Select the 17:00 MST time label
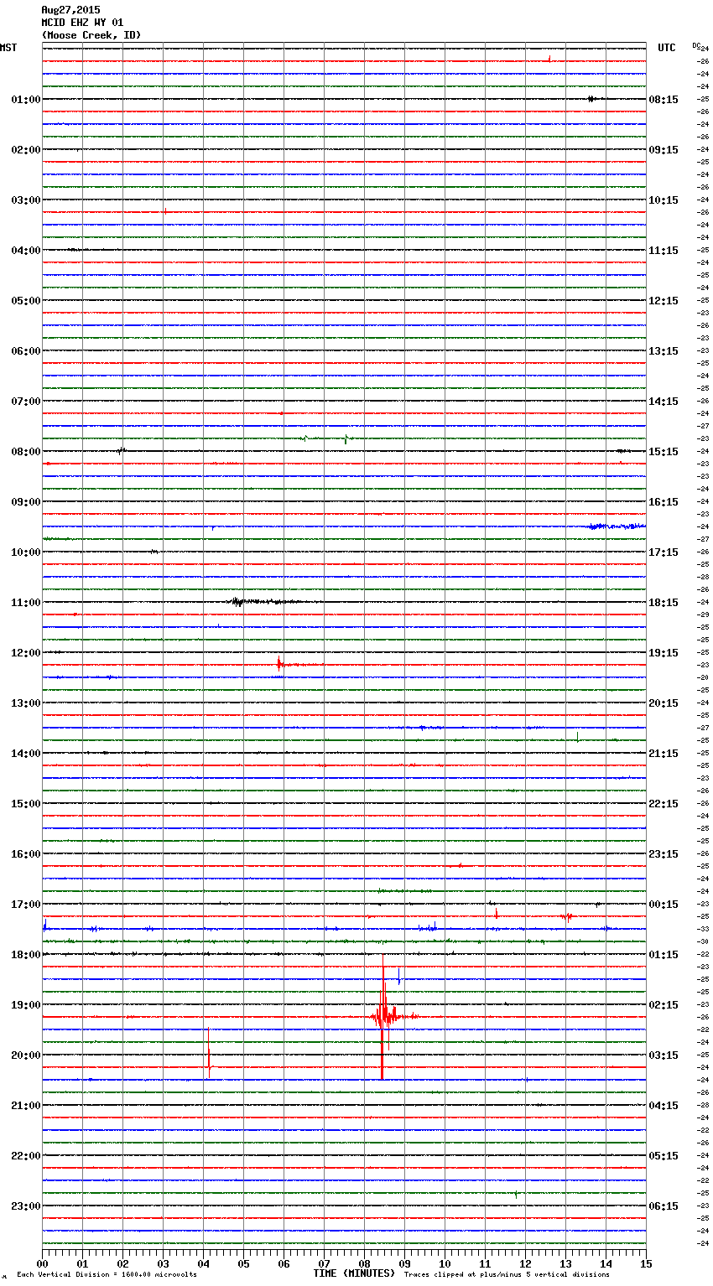This screenshot has height=1286, width=713. click(x=26, y=905)
